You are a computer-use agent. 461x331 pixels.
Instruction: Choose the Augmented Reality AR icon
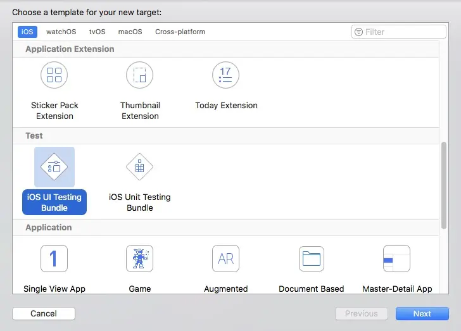(x=225, y=258)
